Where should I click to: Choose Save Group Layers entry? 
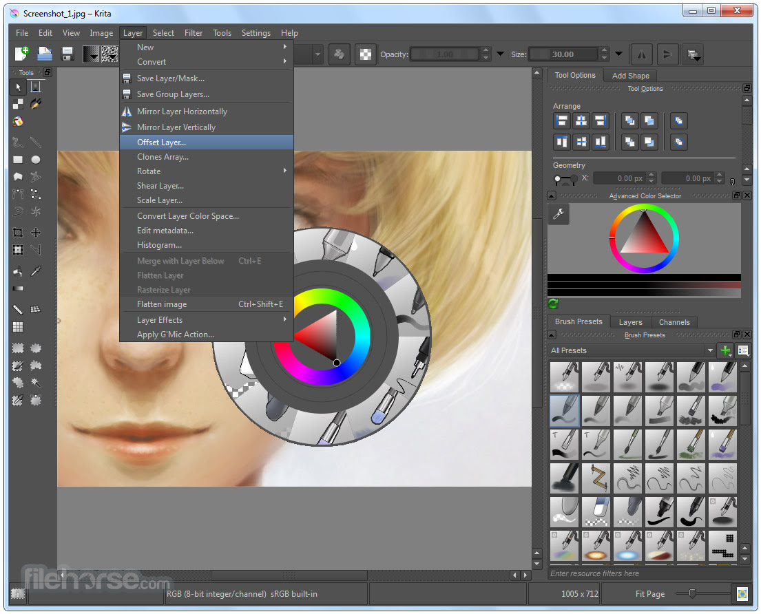[207, 94]
